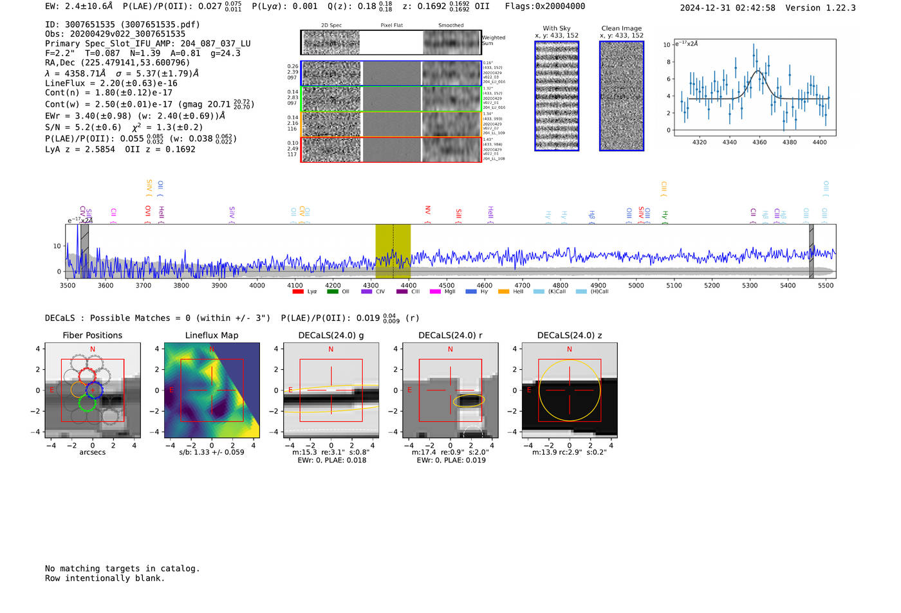Select the Fiber Positions thumbnail
901x613 pixels.
(x=93, y=390)
